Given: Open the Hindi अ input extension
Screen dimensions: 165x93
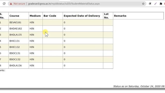Looking at the screenshot, I should point(150,4).
